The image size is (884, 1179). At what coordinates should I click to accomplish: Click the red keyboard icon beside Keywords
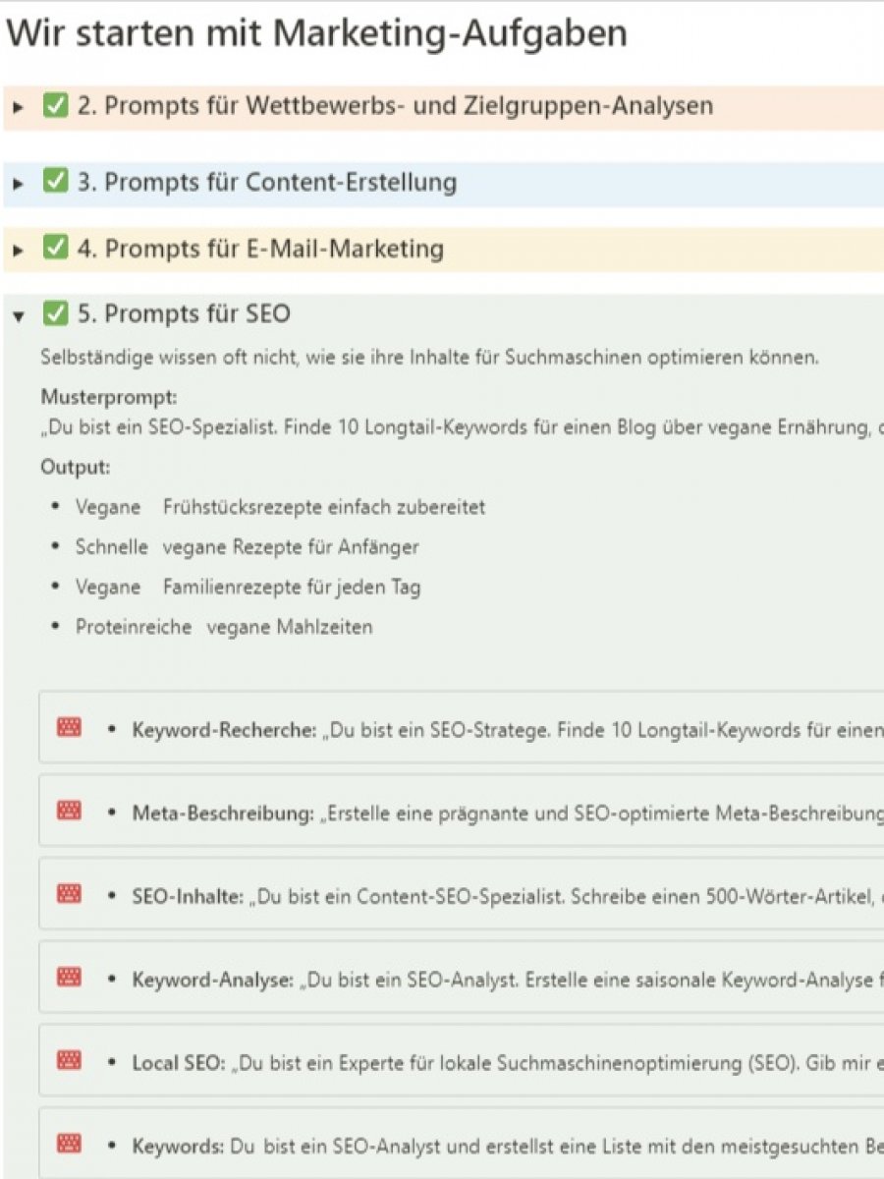[69, 1144]
